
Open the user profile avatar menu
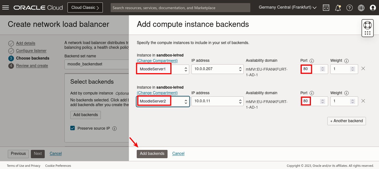click(x=373, y=7)
